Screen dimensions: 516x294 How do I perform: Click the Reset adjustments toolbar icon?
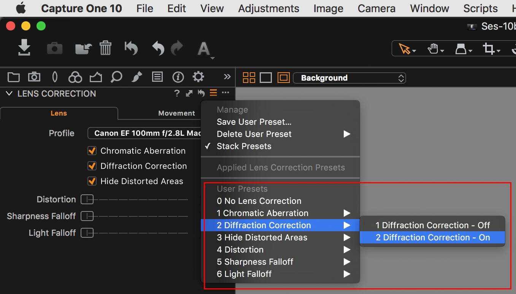point(131,48)
